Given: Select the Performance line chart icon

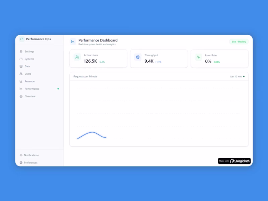Looking at the screenshot, I should (21, 89).
